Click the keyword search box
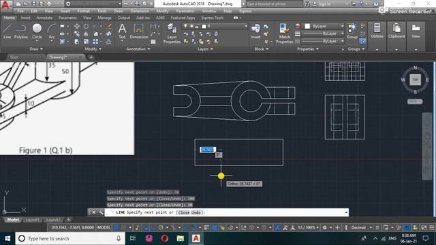Screen dimensions: 436x245 [274, 4]
